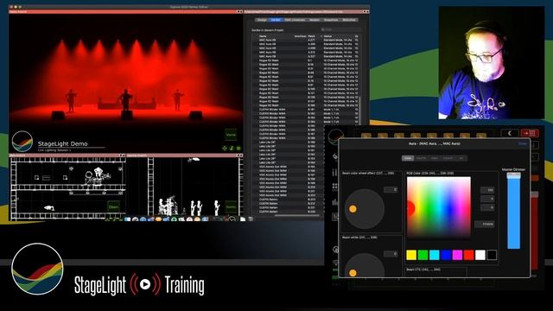Click the first gold playback button in controller
This screenshot has height=311, width=553.
point(365,136)
